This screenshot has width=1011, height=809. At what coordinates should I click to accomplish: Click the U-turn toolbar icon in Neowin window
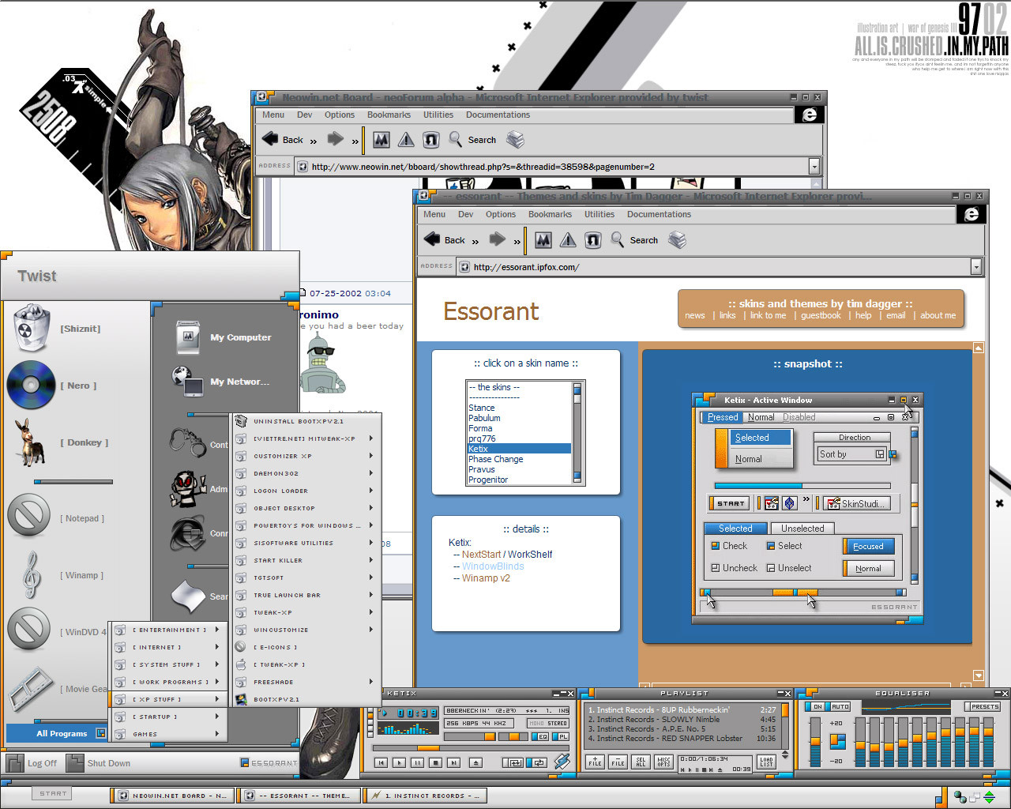tap(430, 140)
